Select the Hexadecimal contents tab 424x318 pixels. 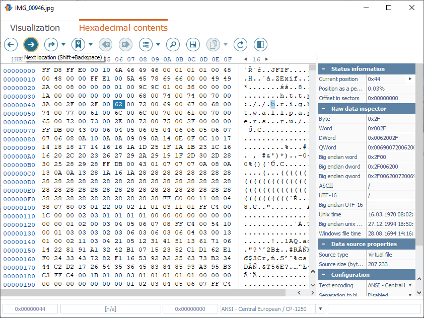coord(123,28)
